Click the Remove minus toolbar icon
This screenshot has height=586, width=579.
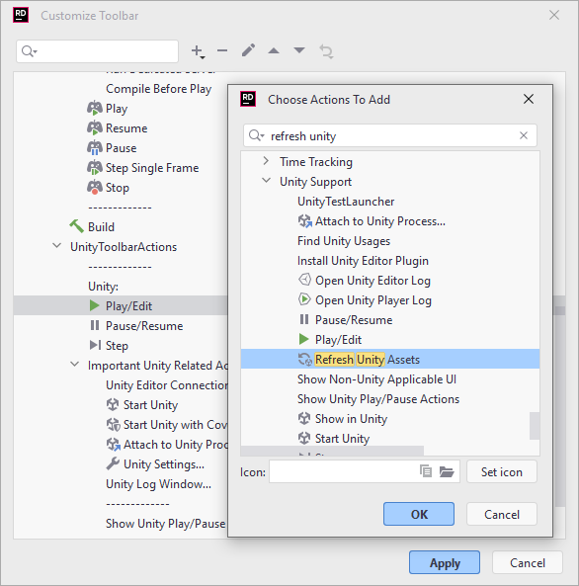[x=222, y=50]
